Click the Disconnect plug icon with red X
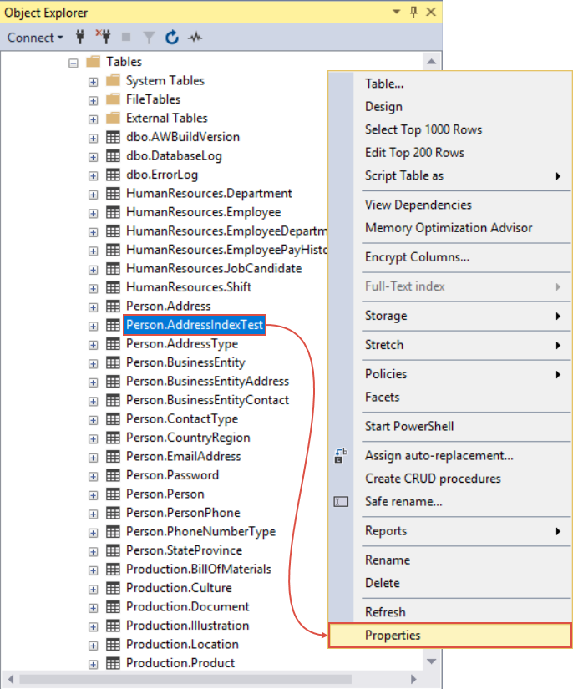 tap(104, 37)
